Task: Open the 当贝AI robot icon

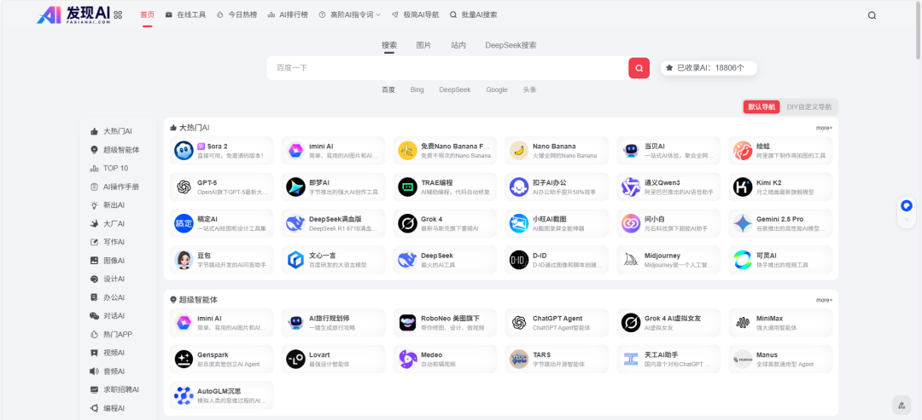Action: (x=631, y=151)
